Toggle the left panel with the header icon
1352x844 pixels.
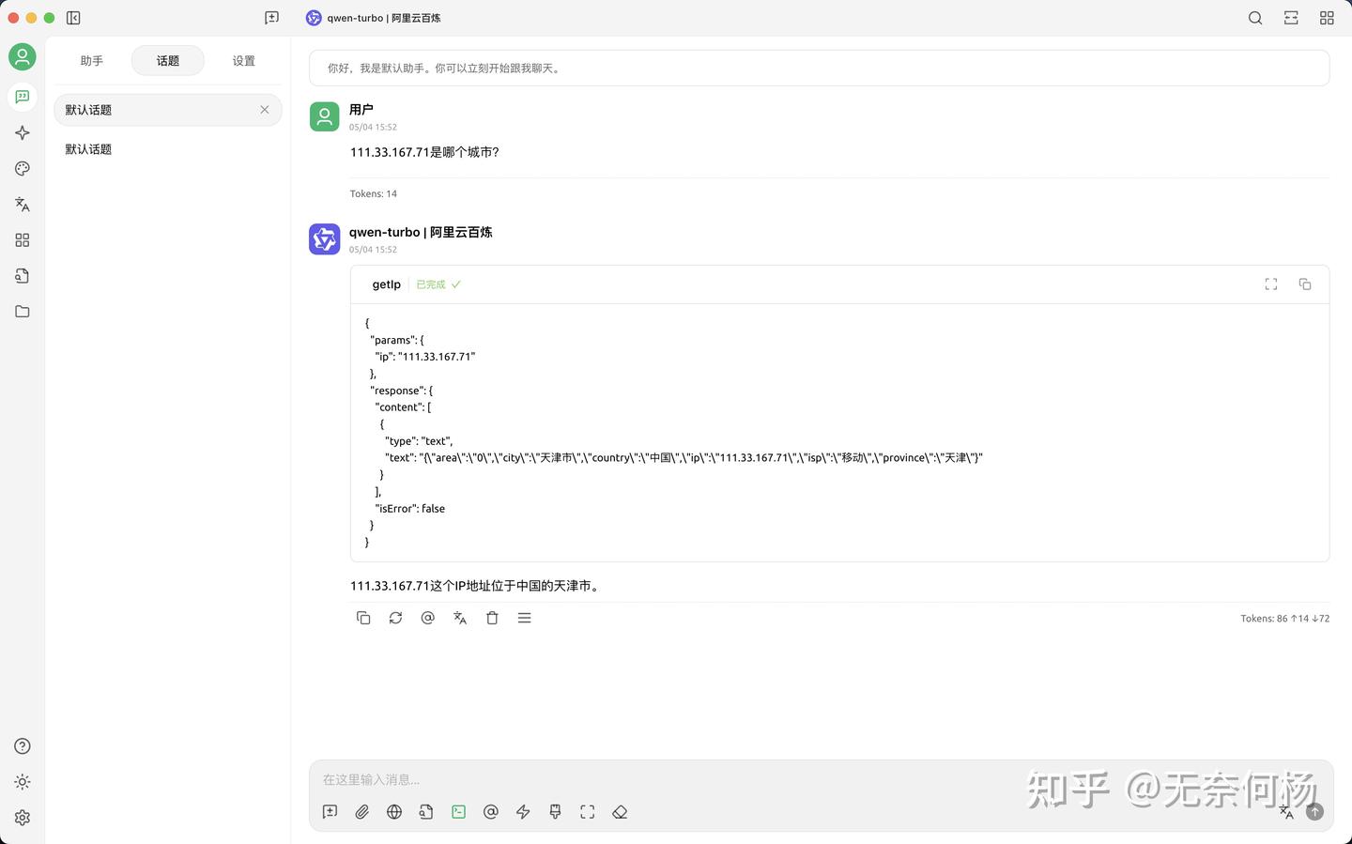(x=73, y=18)
